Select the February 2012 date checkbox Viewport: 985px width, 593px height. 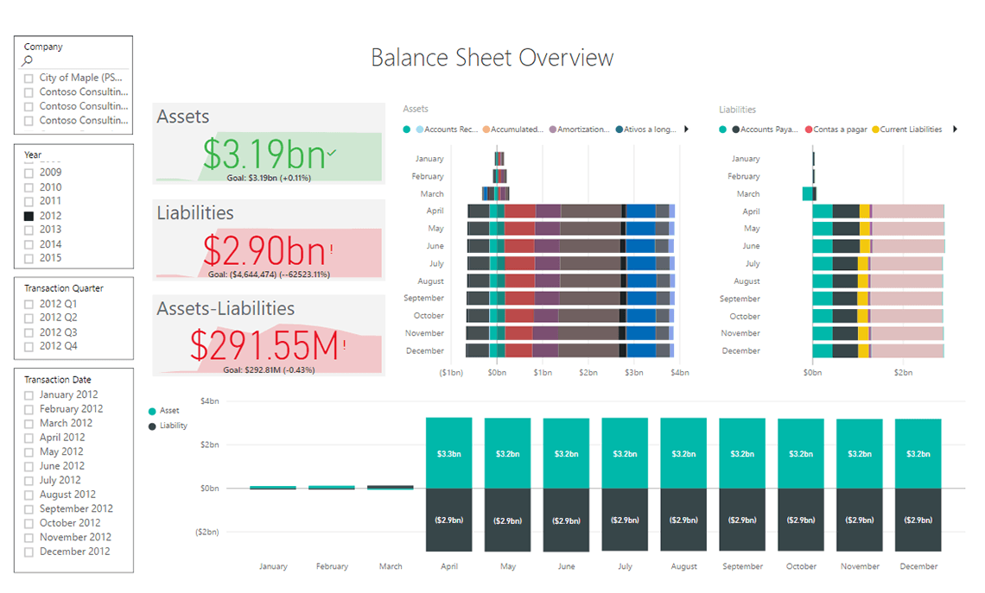(x=29, y=410)
